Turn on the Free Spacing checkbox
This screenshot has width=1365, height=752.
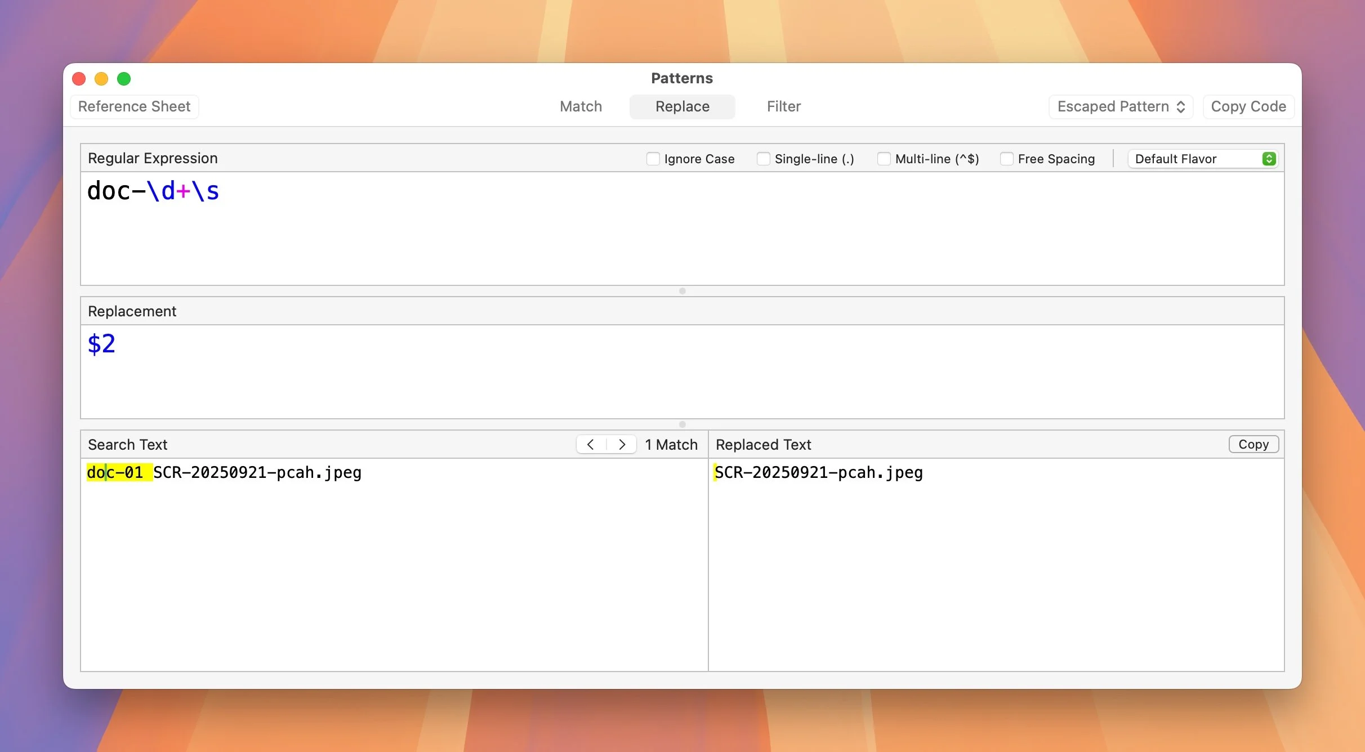tap(1006, 159)
